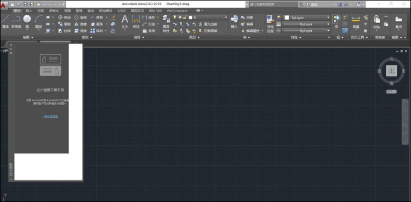
Task: Activate the 阵列 (Array) command
Action: [96, 31]
